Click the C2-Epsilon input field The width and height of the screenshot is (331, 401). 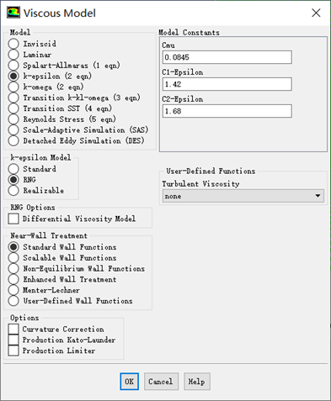(x=227, y=111)
